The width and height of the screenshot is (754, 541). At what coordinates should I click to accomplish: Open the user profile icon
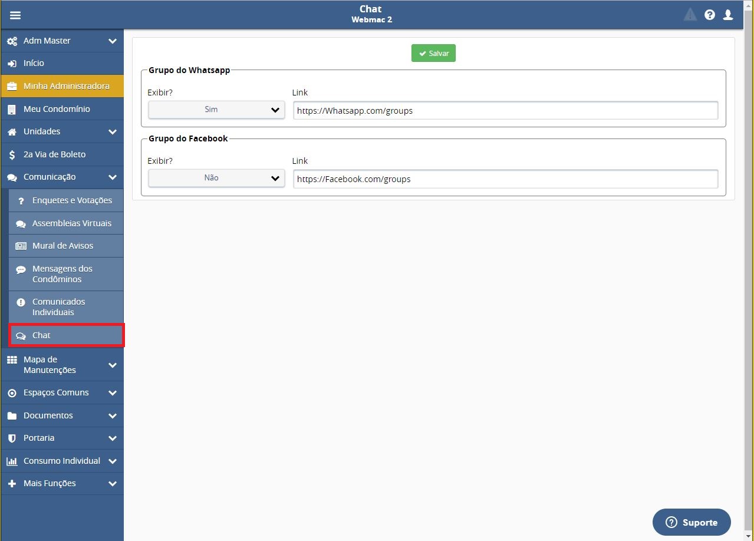[728, 15]
